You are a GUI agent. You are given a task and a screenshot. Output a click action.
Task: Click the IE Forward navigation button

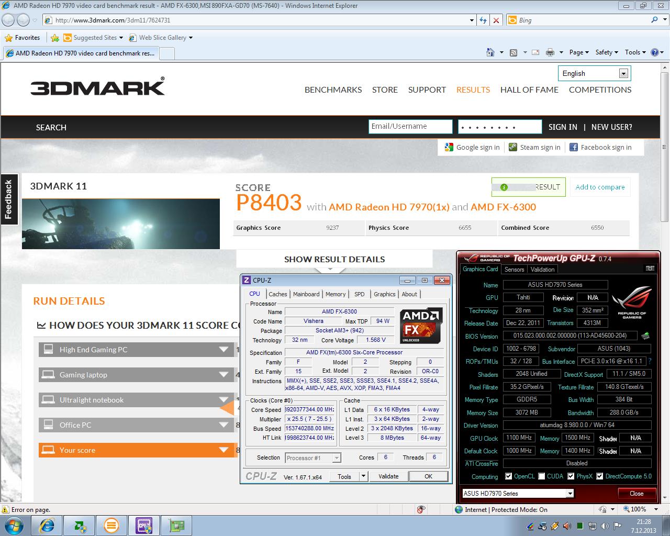[23, 20]
